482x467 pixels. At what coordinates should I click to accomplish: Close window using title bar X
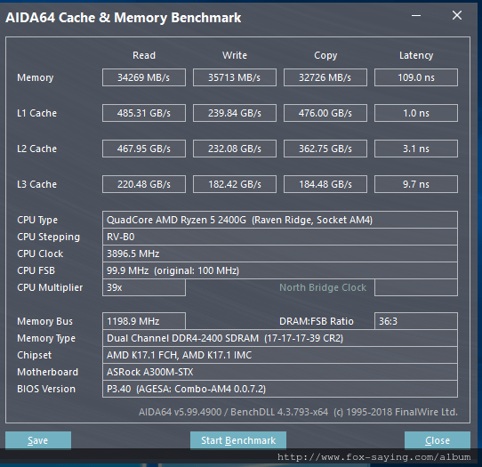457,15
